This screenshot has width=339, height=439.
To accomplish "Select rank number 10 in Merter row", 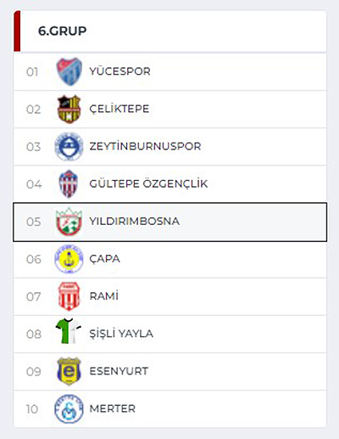I will click(32, 409).
